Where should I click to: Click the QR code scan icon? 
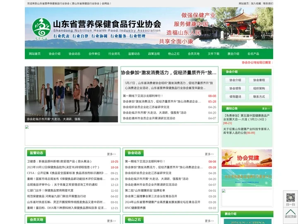[291, 197]
